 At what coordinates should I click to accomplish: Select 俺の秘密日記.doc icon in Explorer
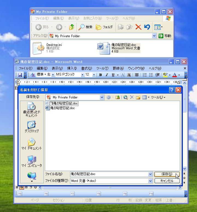coord(104,48)
